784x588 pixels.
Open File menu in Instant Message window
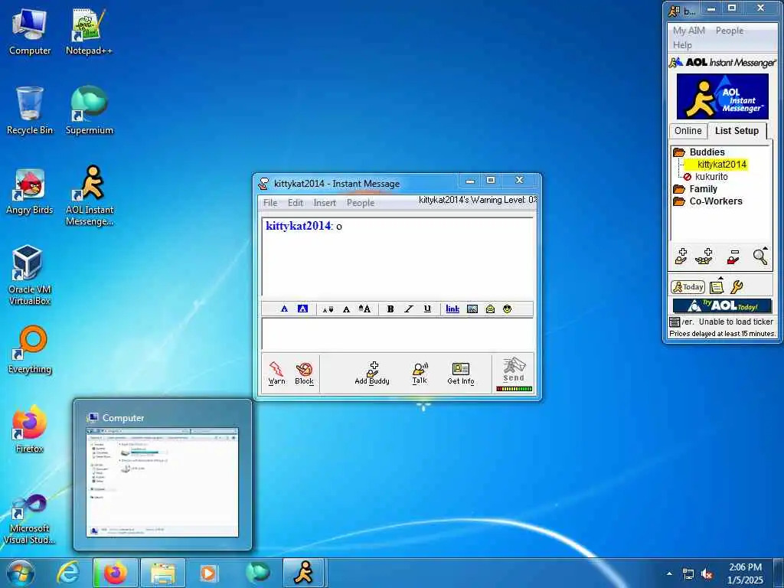(270, 202)
